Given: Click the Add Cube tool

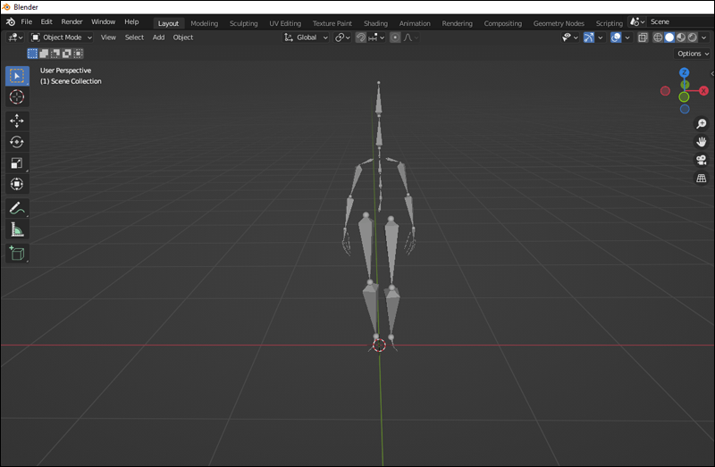Looking at the screenshot, I should 17,254.
